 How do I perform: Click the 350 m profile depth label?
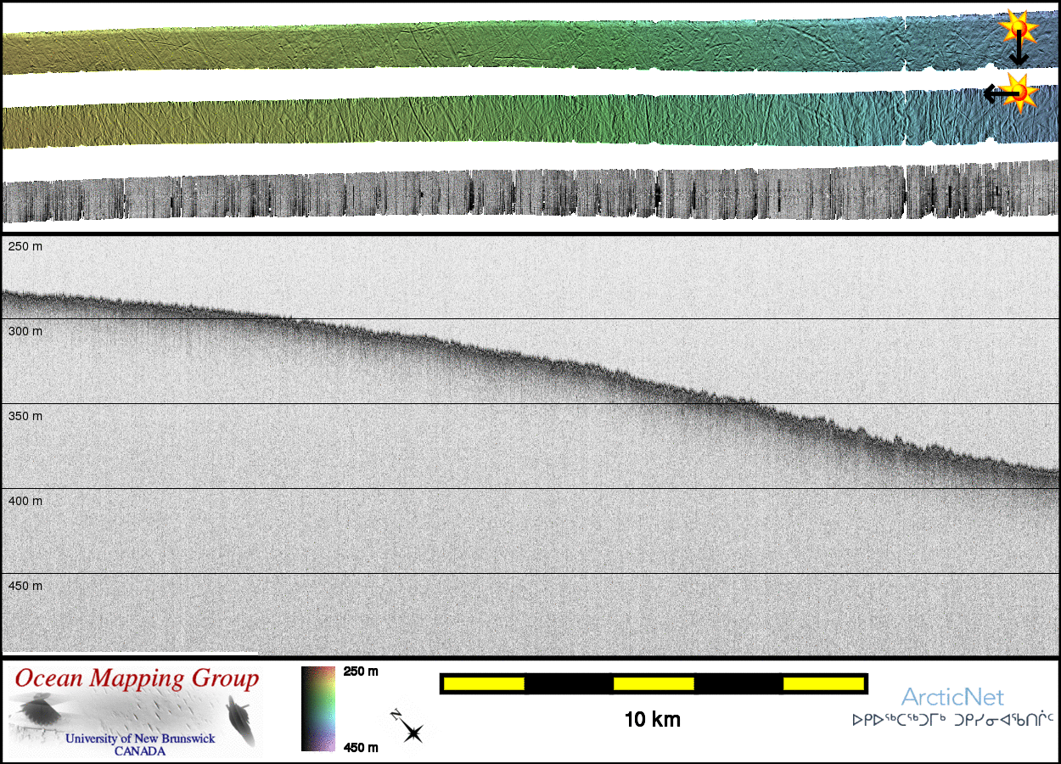point(25,416)
